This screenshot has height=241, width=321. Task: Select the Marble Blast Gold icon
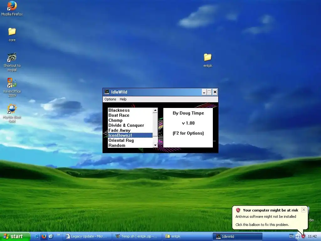[12, 113]
